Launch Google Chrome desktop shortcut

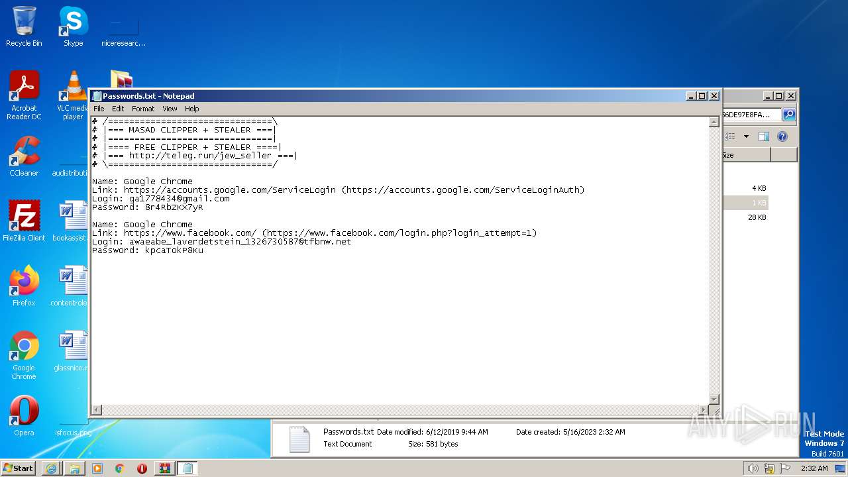[x=24, y=355]
